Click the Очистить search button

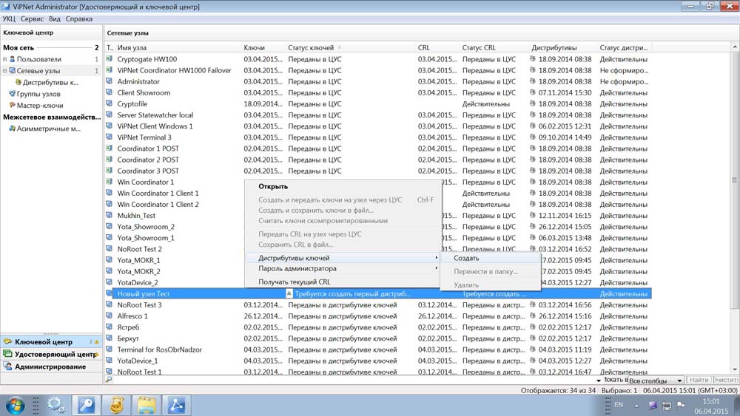tap(725, 380)
